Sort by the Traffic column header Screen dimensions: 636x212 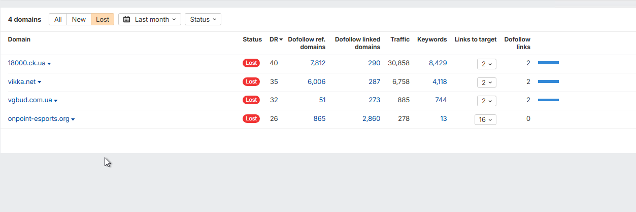point(399,39)
